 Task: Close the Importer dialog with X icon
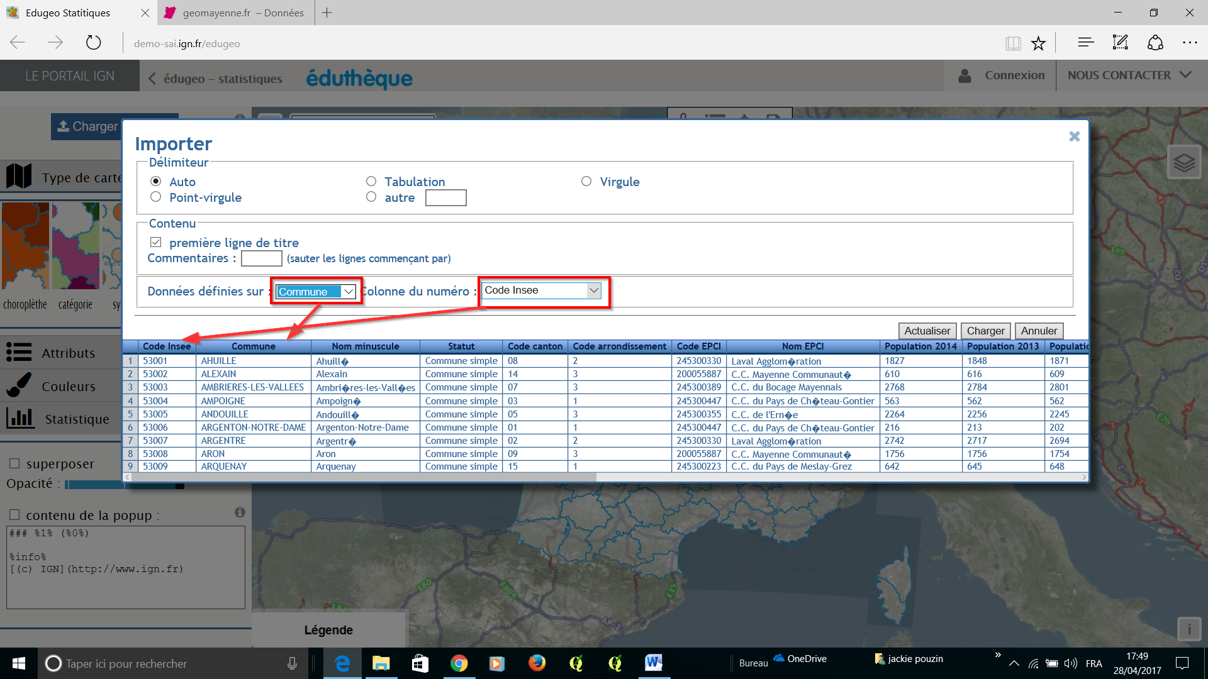pyautogui.click(x=1074, y=136)
